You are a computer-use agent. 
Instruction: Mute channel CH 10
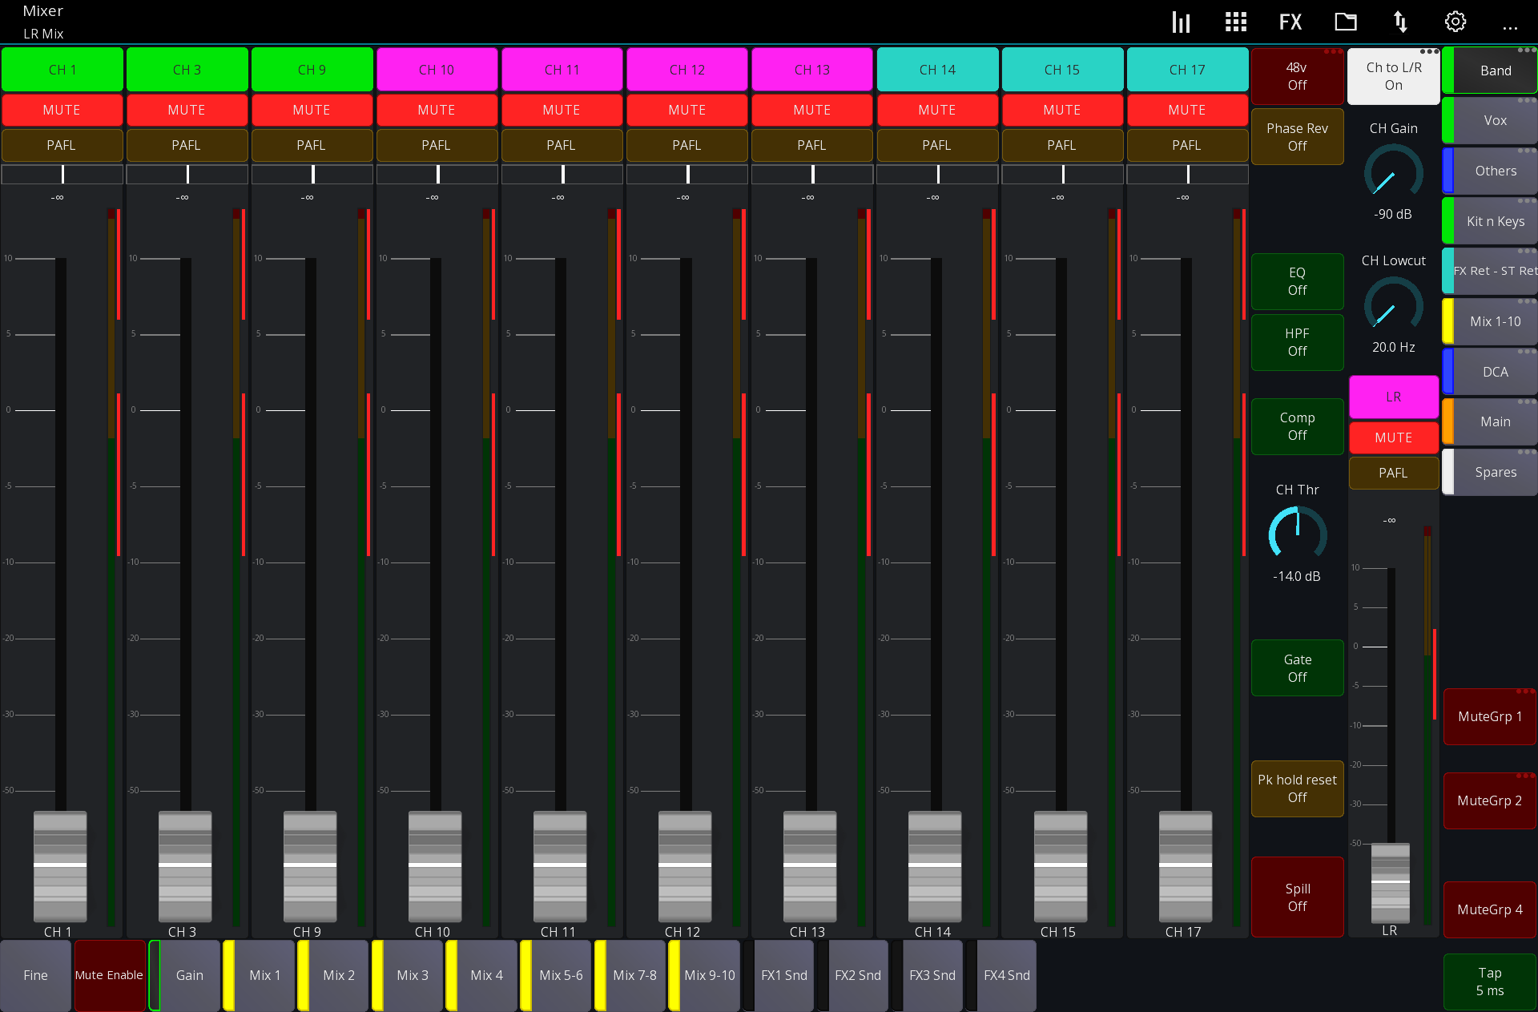coord(437,110)
